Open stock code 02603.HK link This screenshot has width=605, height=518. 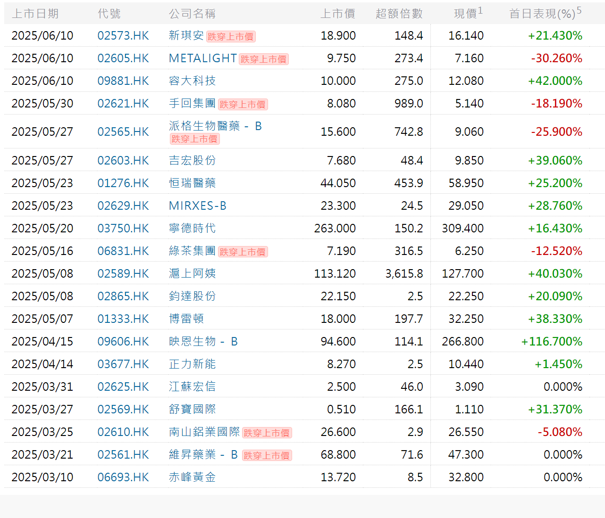[x=123, y=161]
